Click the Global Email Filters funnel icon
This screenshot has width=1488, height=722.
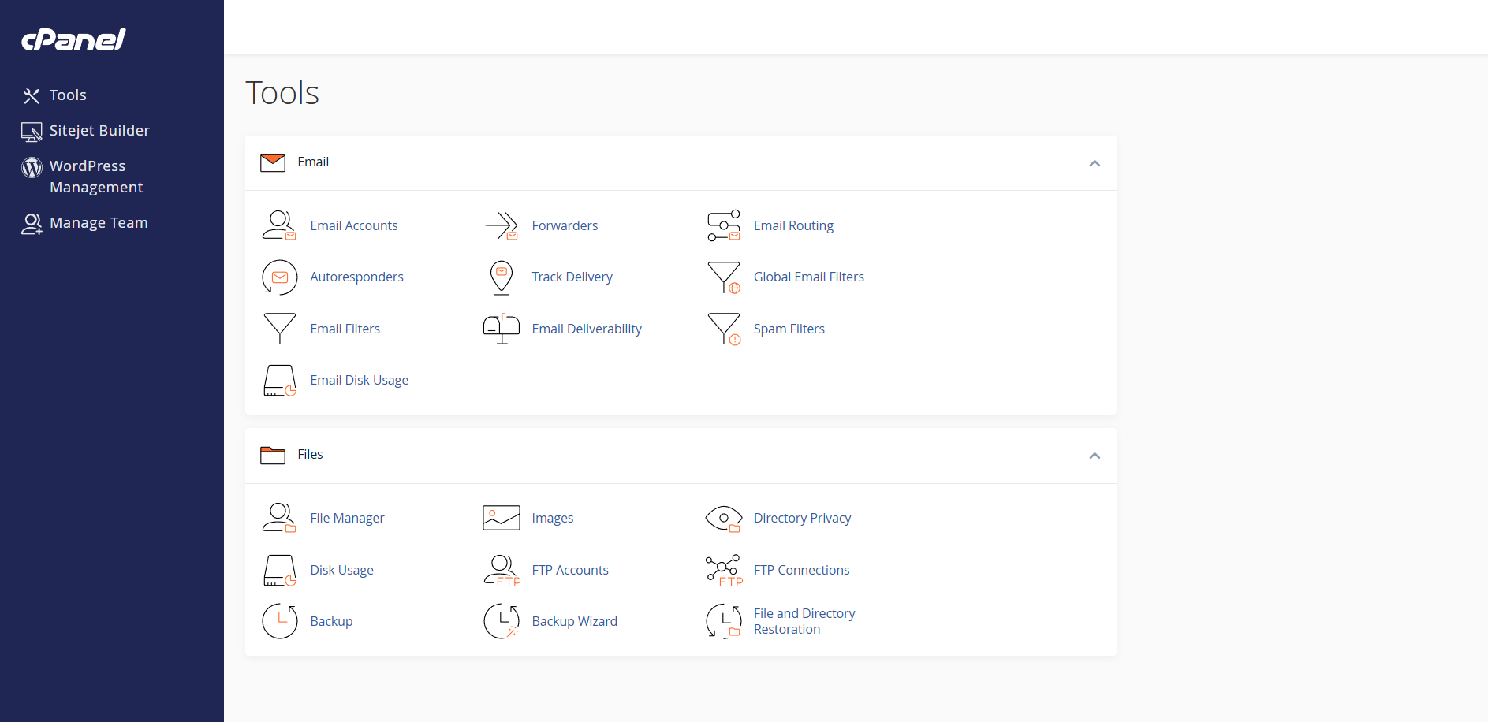(x=724, y=277)
